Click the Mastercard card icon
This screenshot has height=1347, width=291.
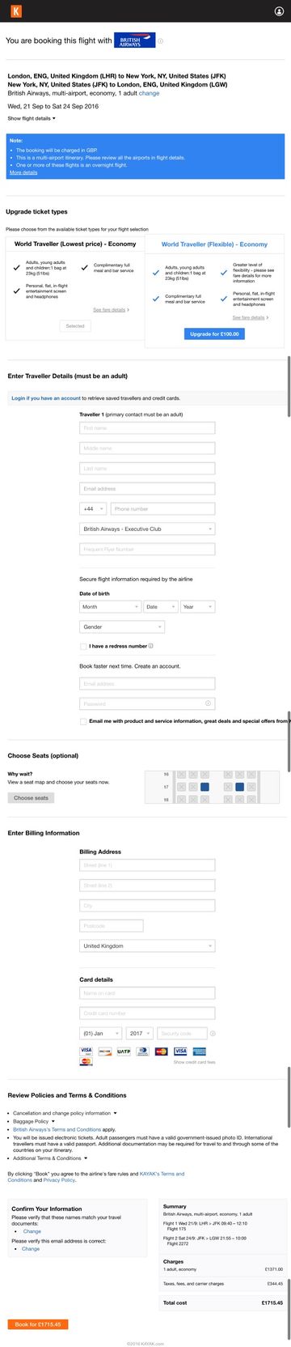click(x=161, y=1052)
